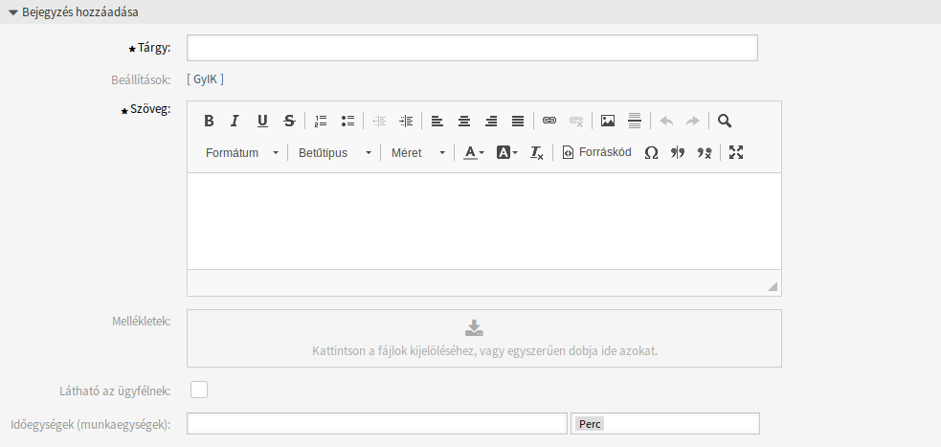This screenshot has width=941, height=447.
Task: Apply Underline formatting
Action: 262,121
